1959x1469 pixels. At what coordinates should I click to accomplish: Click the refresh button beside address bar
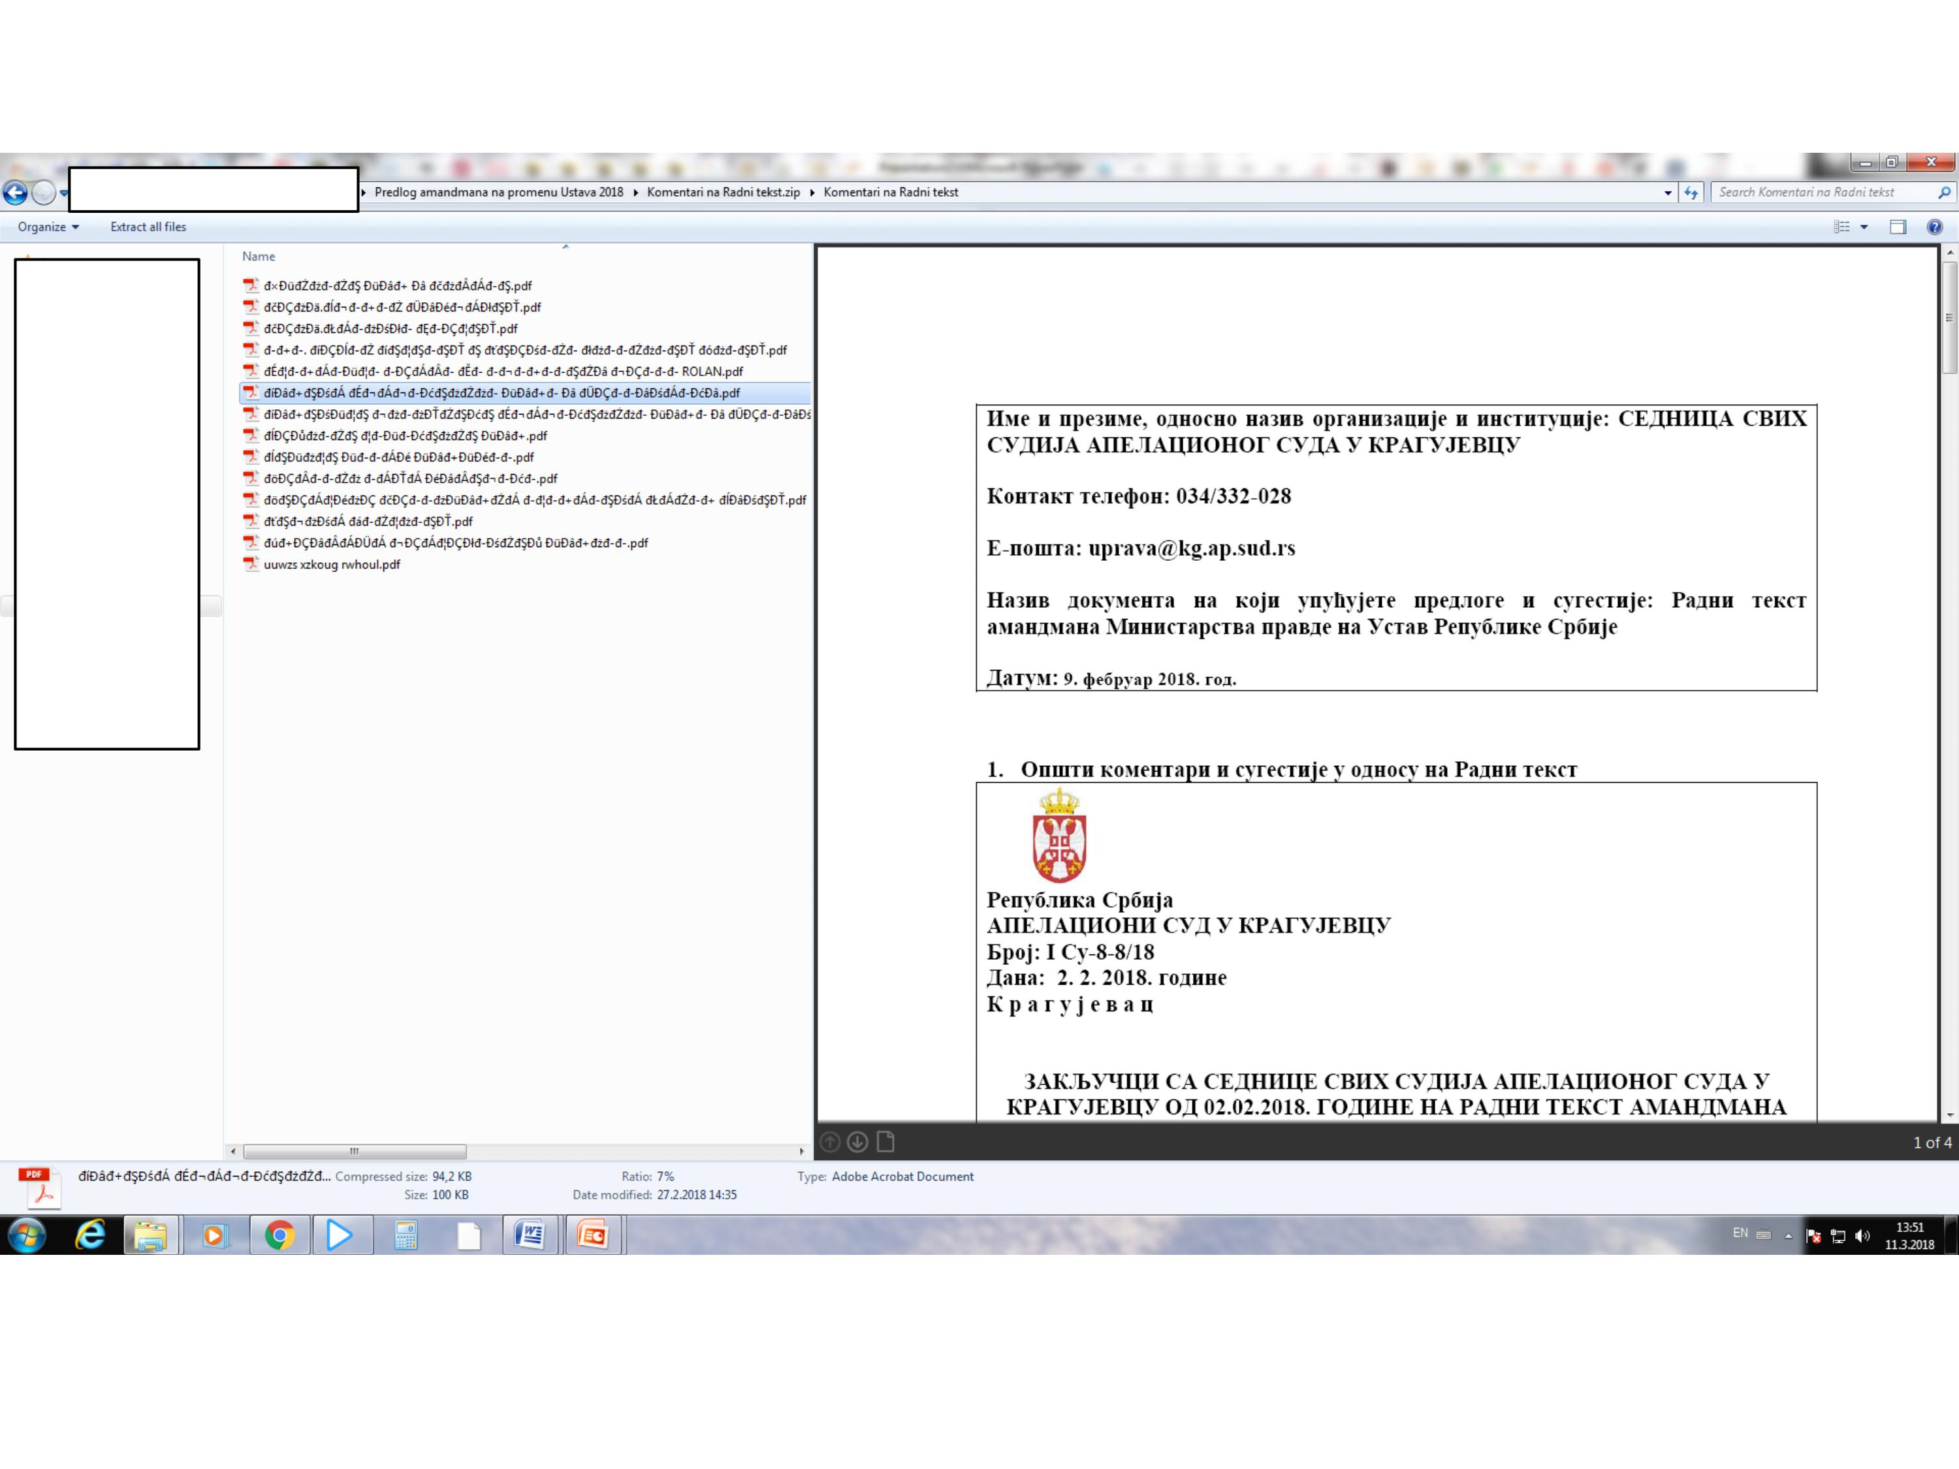tap(1691, 192)
